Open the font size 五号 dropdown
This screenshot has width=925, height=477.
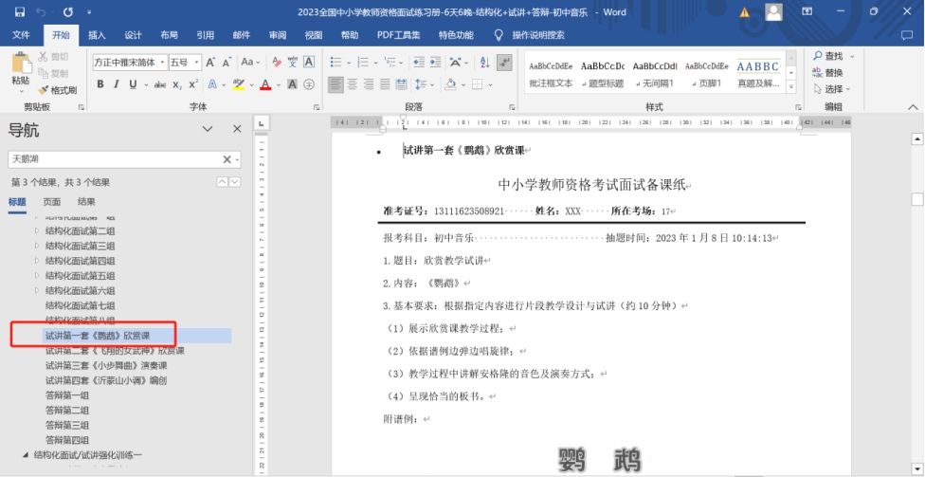(x=196, y=62)
